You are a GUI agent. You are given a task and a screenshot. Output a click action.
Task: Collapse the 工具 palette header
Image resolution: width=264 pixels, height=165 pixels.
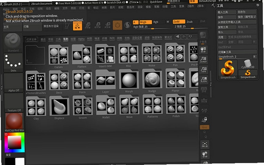[220, 6]
